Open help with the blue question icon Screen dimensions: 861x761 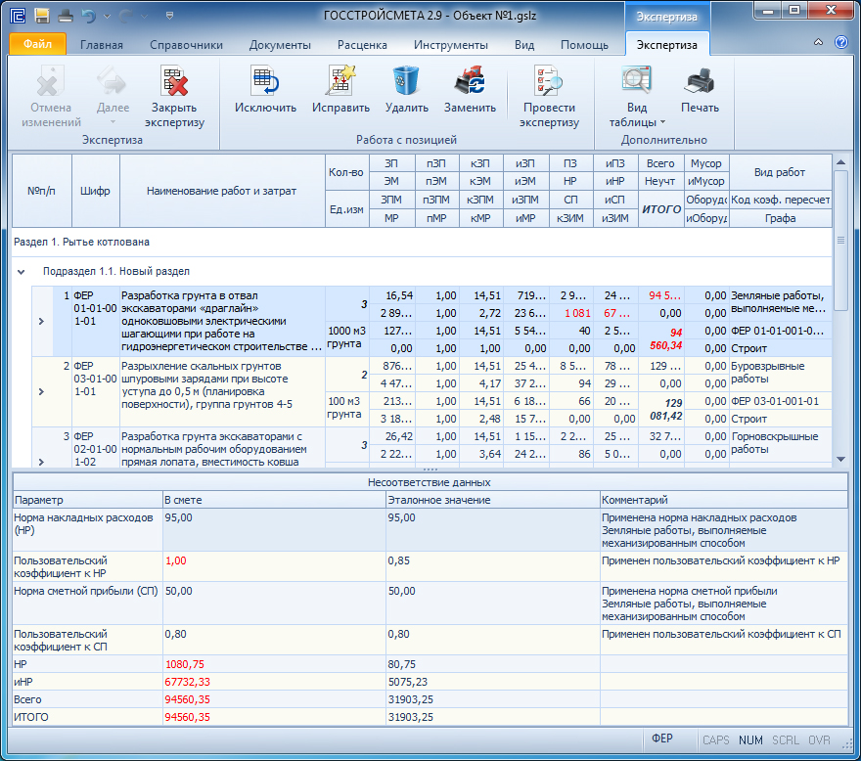coord(840,42)
